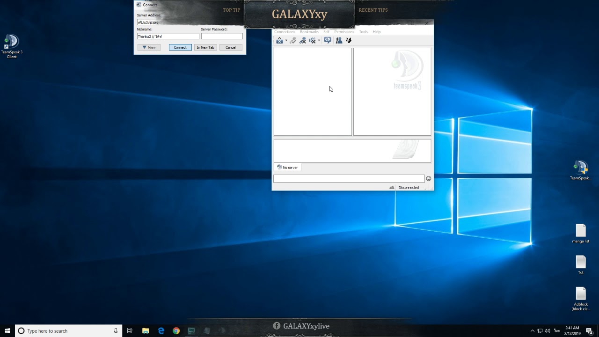Open the Self menu
This screenshot has width=599, height=337.
(326, 32)
